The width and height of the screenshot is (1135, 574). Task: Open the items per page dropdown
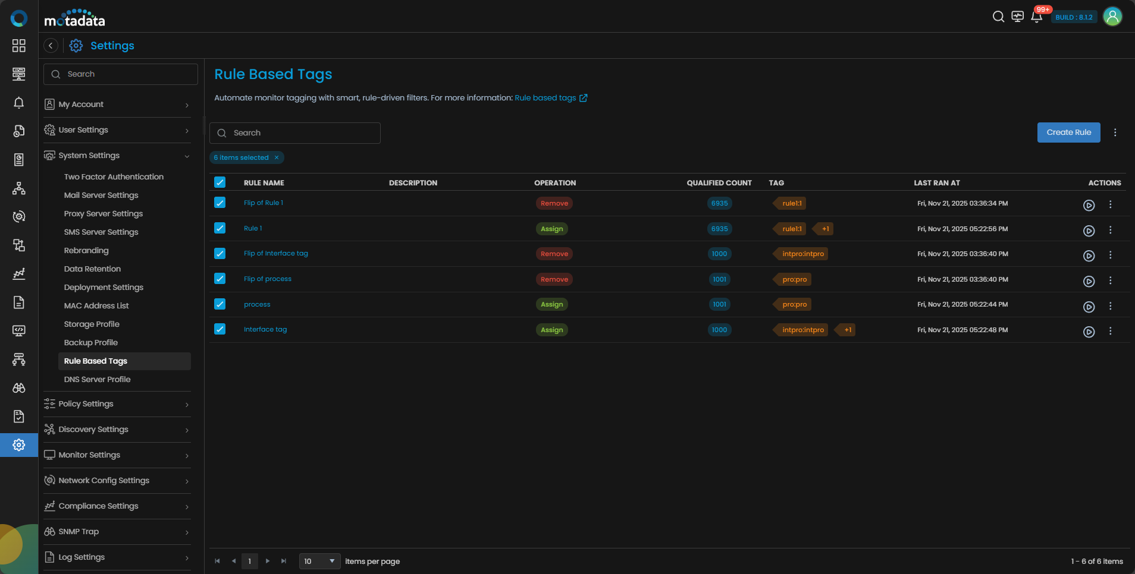coord(319,561)
